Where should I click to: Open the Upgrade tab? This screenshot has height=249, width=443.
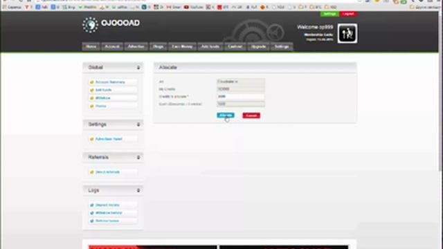coord(258,46)
